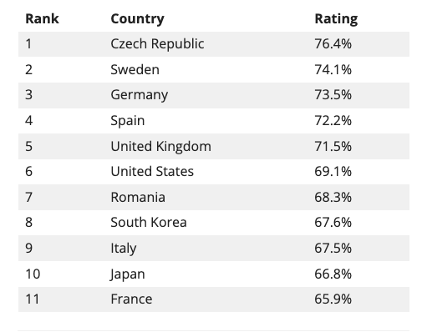Click the Spain table entry
Viewport: 422px width, 332px height.
[128, 121]
